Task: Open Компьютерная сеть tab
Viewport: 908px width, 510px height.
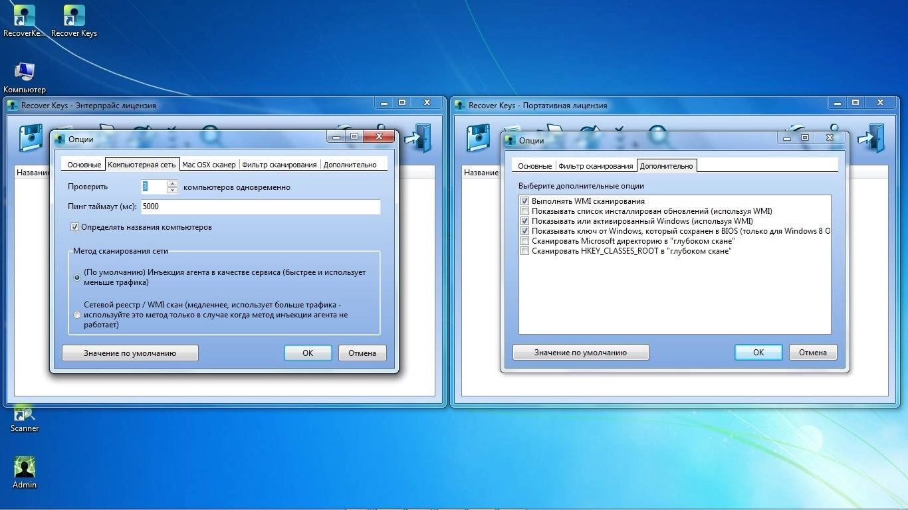Action: point(142,164)
